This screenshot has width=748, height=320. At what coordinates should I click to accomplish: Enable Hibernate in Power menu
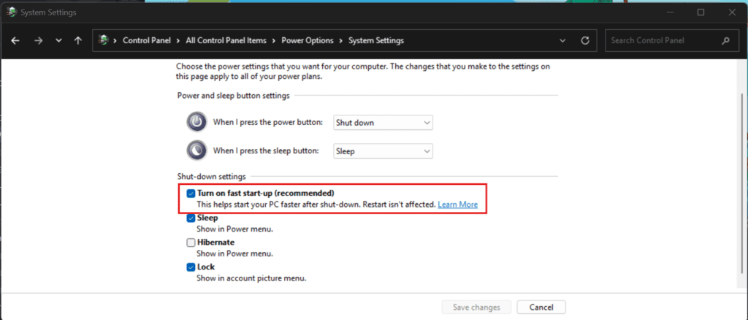click(191, 243)
